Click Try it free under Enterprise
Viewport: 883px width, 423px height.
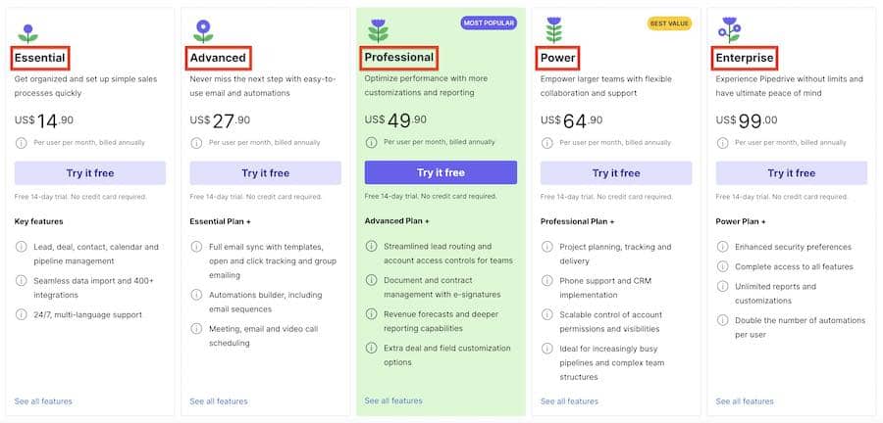791,173
